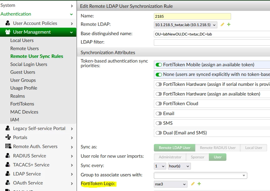Viewport: 270px width, 191px height.
Task: Open the RADIUS Service menu item
Action: (x=30, y=156)
